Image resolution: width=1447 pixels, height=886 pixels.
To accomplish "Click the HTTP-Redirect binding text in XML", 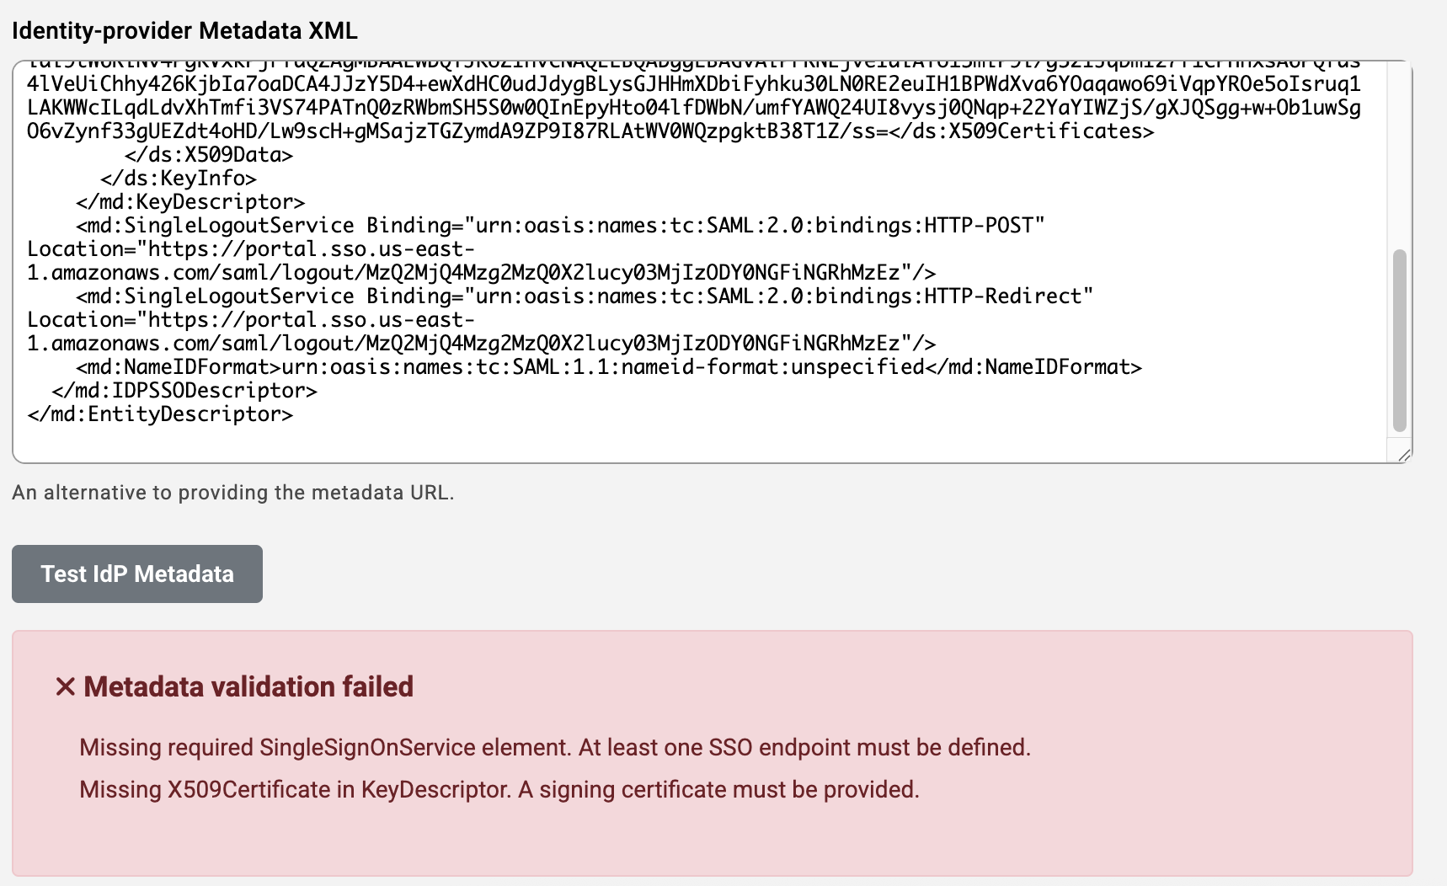I will click(x=1008, y=296).
